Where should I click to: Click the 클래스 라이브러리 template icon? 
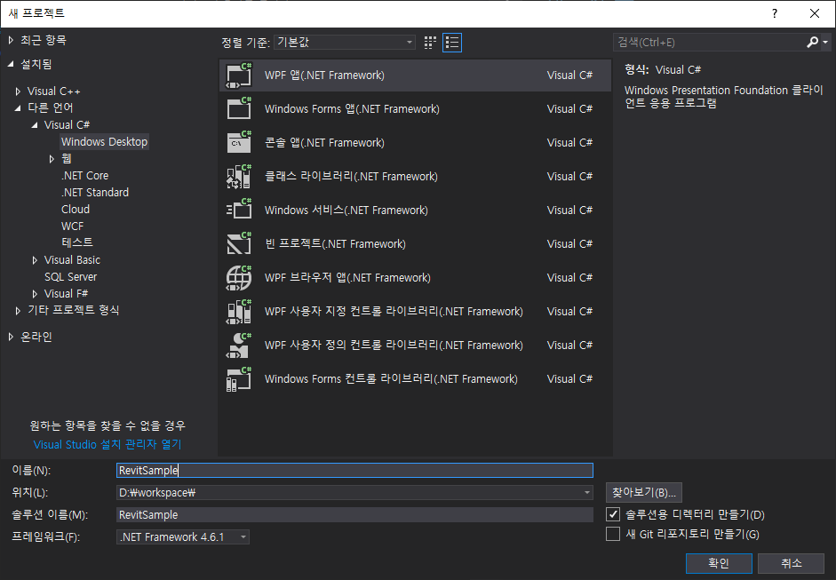[238, 177]
